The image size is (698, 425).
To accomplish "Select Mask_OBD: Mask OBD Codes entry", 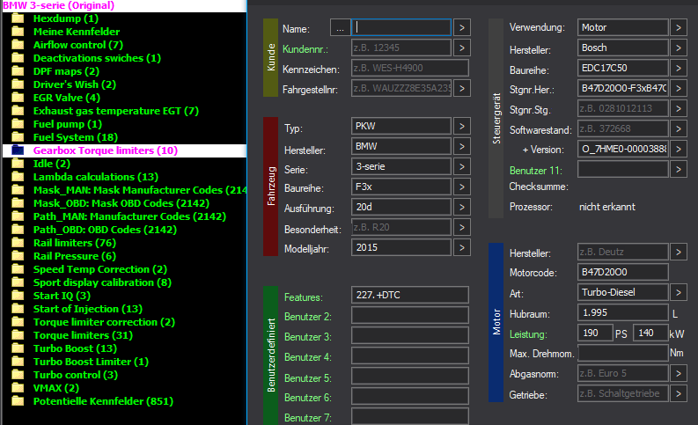I will tap(121, 203).
